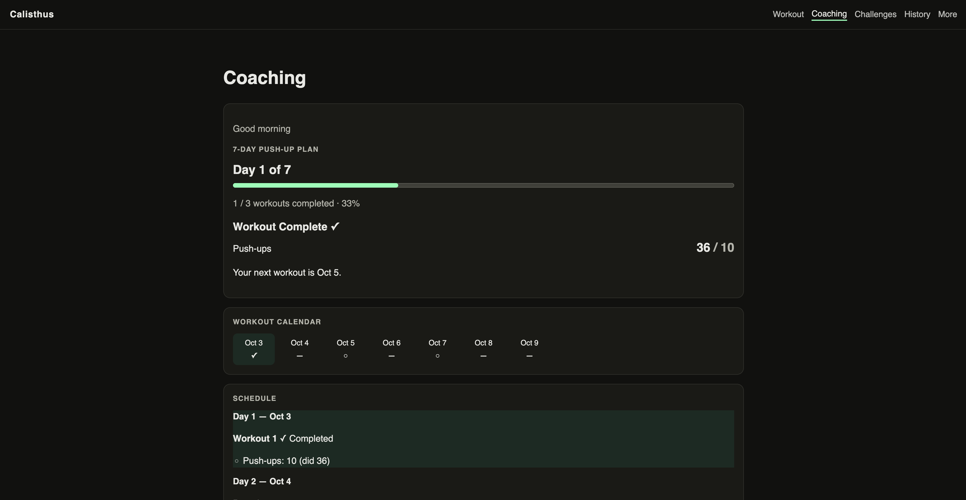Select Oct 6 calendar day

point(391,349)
